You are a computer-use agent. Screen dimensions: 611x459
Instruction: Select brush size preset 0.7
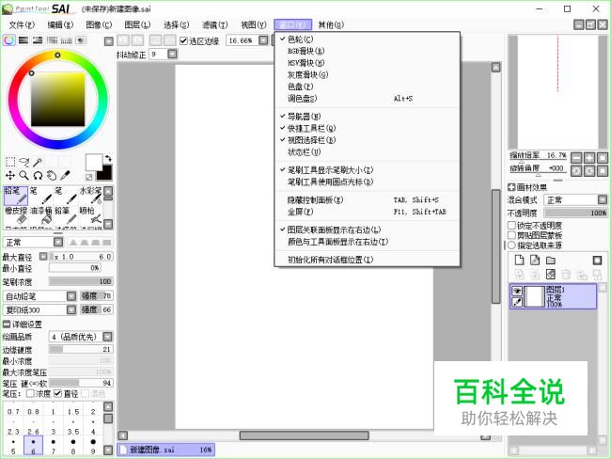coord(13,409)
